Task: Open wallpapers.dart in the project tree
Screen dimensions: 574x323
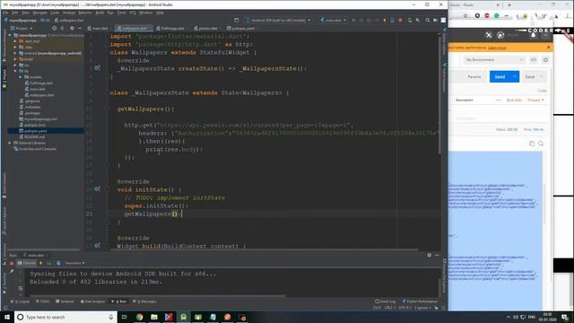Action: 39,95
